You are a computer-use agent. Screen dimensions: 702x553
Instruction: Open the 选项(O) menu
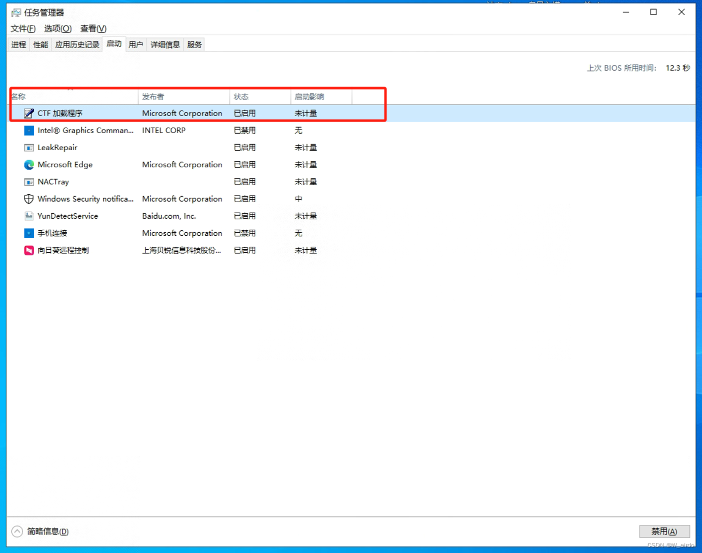coord(58,29)
